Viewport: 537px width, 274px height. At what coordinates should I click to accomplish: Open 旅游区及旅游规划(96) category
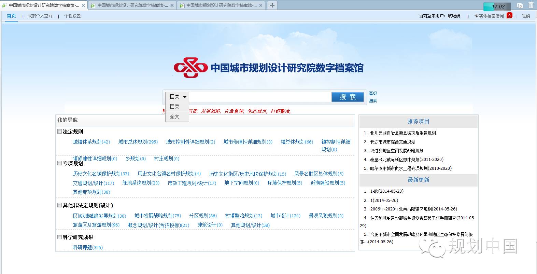tap(96, 225)
